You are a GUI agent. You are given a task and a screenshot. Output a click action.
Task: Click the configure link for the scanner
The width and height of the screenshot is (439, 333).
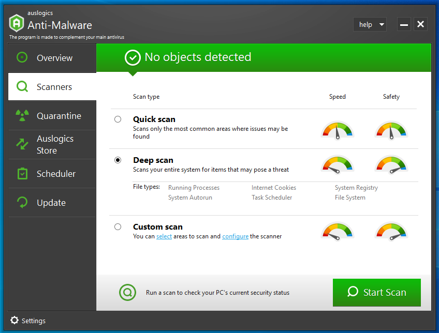coord(236,236)
